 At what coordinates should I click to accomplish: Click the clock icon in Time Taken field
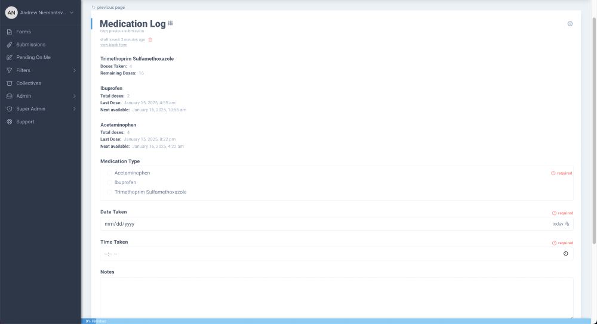566,254
